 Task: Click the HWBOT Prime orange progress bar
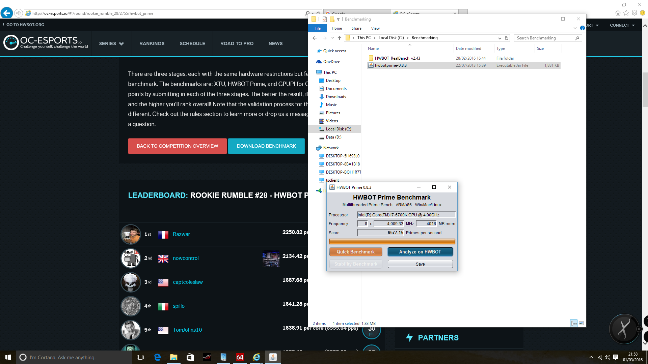pyautogui.click(x=392, y=241)
